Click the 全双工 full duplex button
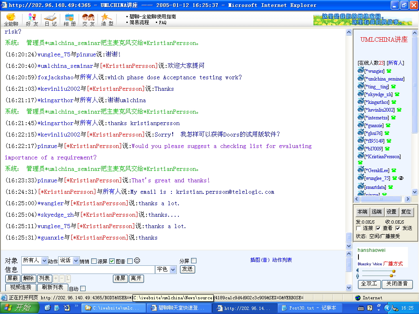The image size is (419, 314). pos(369,284)
